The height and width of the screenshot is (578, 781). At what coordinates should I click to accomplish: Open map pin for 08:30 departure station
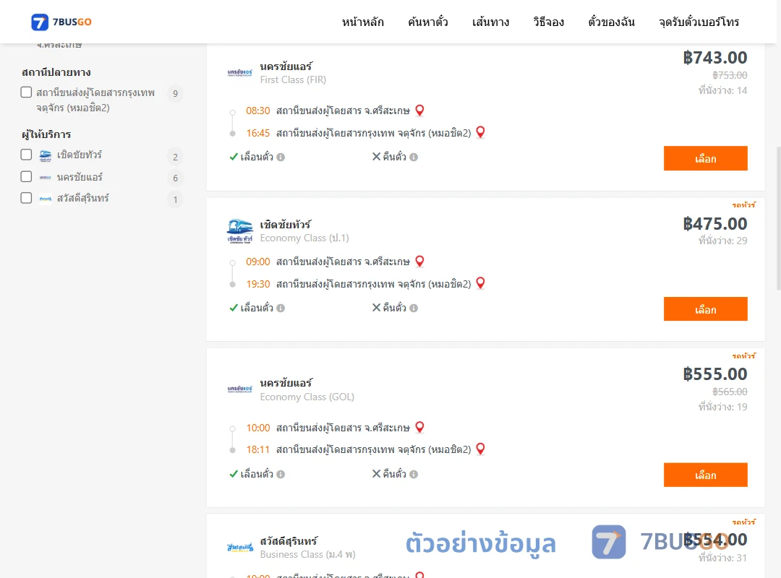pyautogui.click(x=420, y=110)
